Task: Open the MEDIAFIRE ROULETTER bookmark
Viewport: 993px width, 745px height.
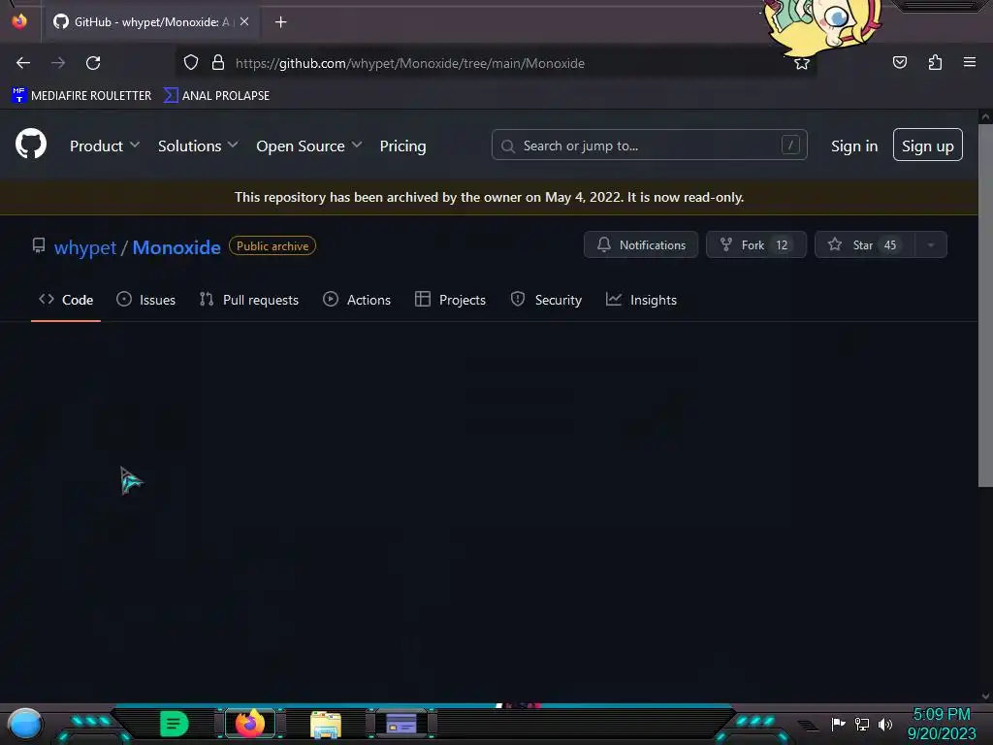Action: (81, 96)
